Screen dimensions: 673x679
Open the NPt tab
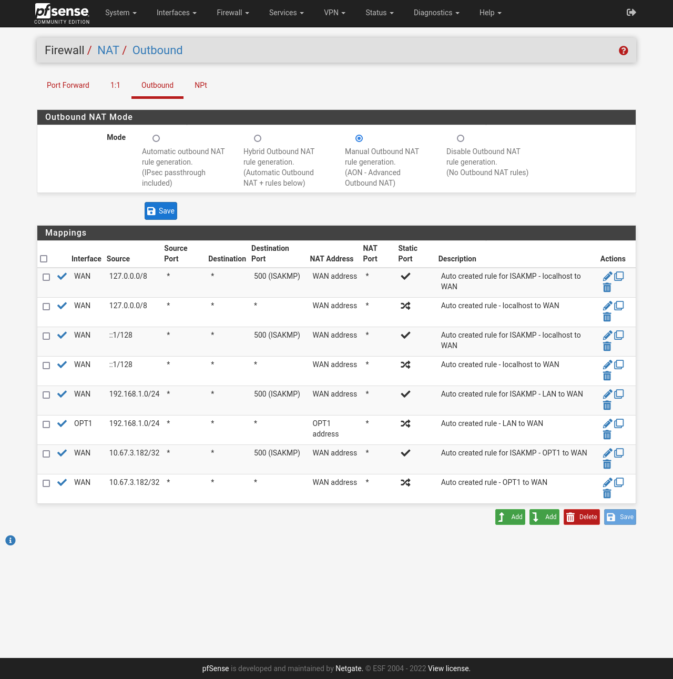click(200, 85)
